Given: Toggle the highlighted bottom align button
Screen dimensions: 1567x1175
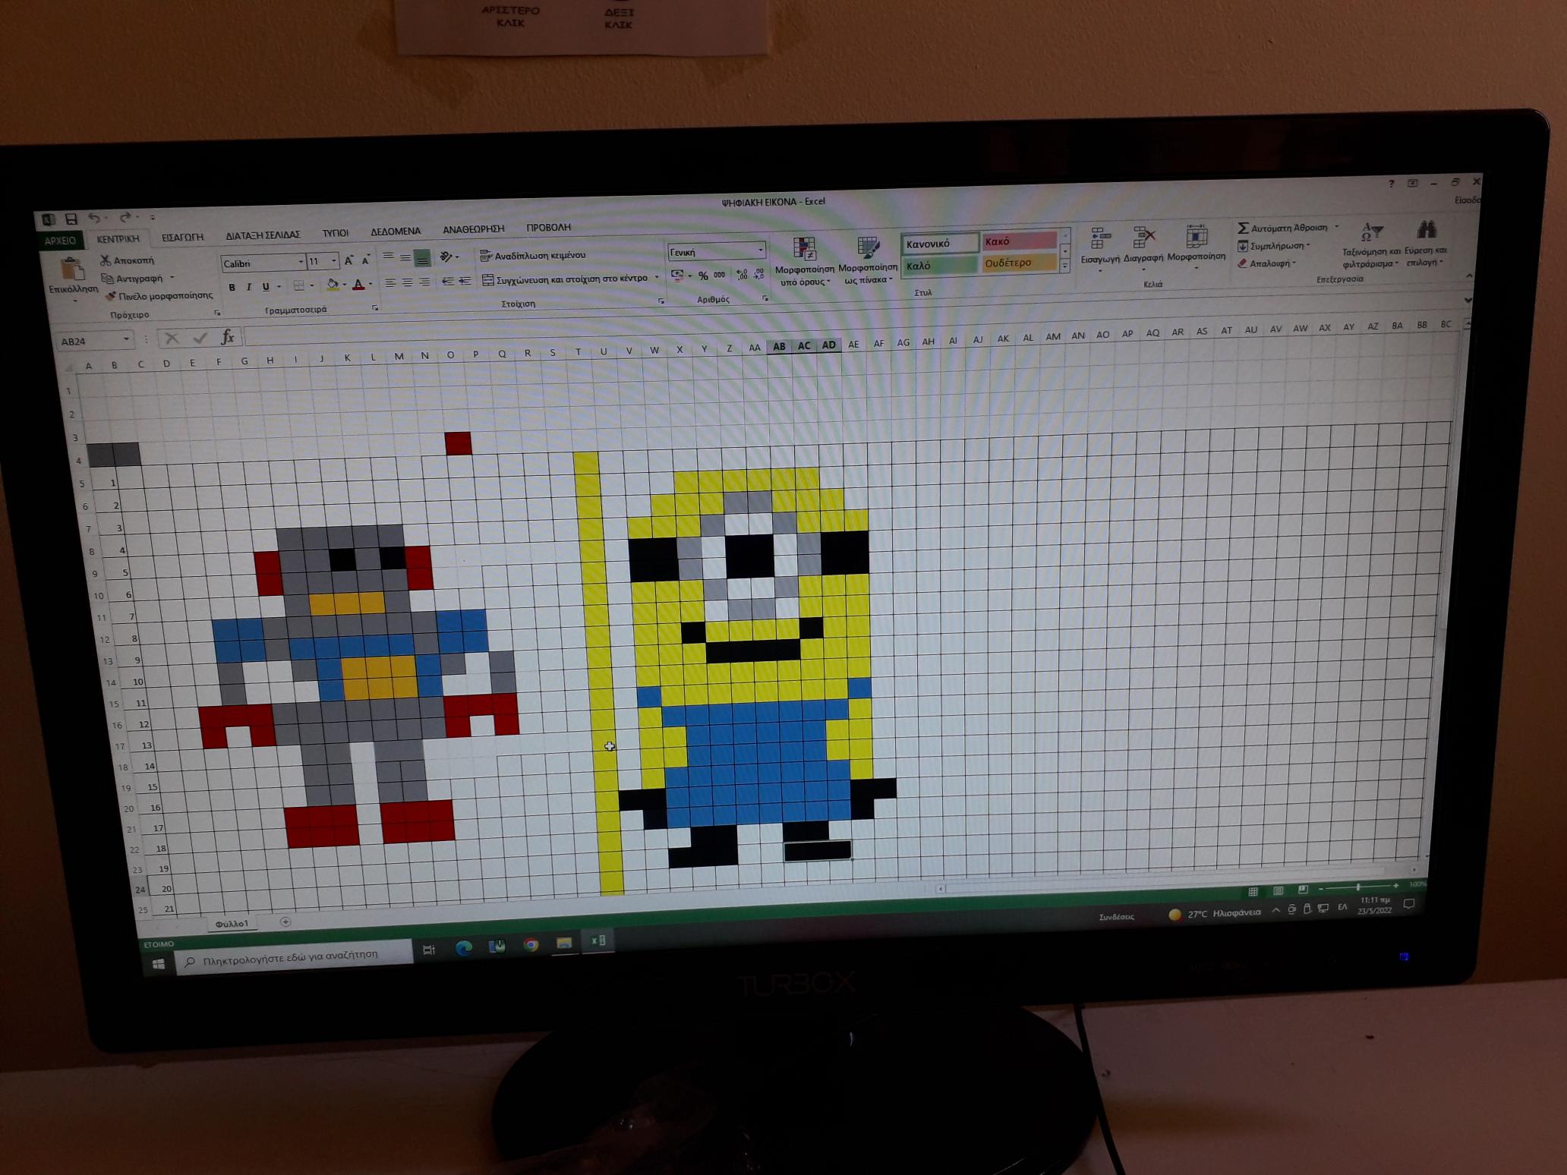Looking at the screenshot, I should click(x=423, y=258).
